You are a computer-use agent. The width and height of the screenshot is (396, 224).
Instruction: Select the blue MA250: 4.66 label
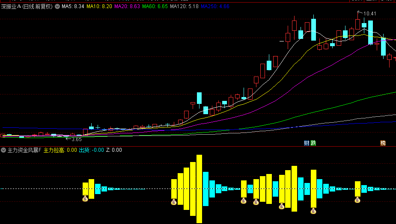click(x=215, y=6)
